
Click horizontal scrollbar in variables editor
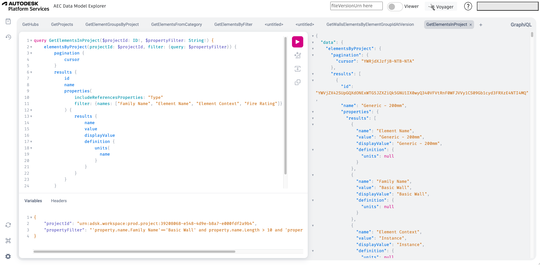(134, 252)
